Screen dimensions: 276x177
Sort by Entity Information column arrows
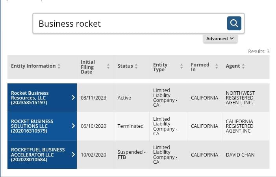(x=59, y=66)
